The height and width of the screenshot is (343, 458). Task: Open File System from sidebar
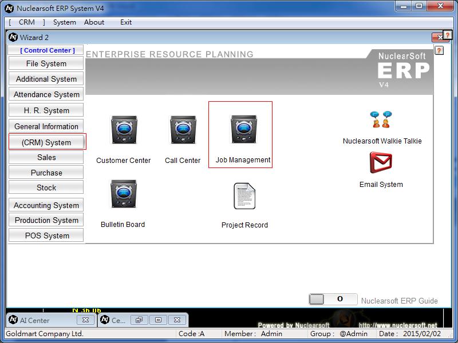coord(46,63)
